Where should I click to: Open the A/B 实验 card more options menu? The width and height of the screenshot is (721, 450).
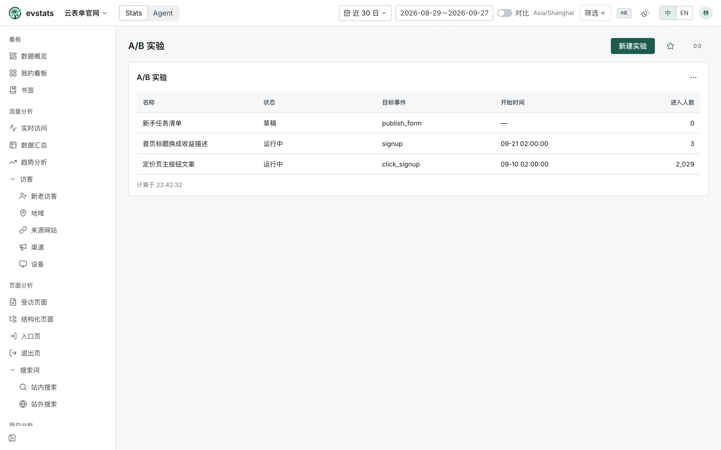pos(693,77)
